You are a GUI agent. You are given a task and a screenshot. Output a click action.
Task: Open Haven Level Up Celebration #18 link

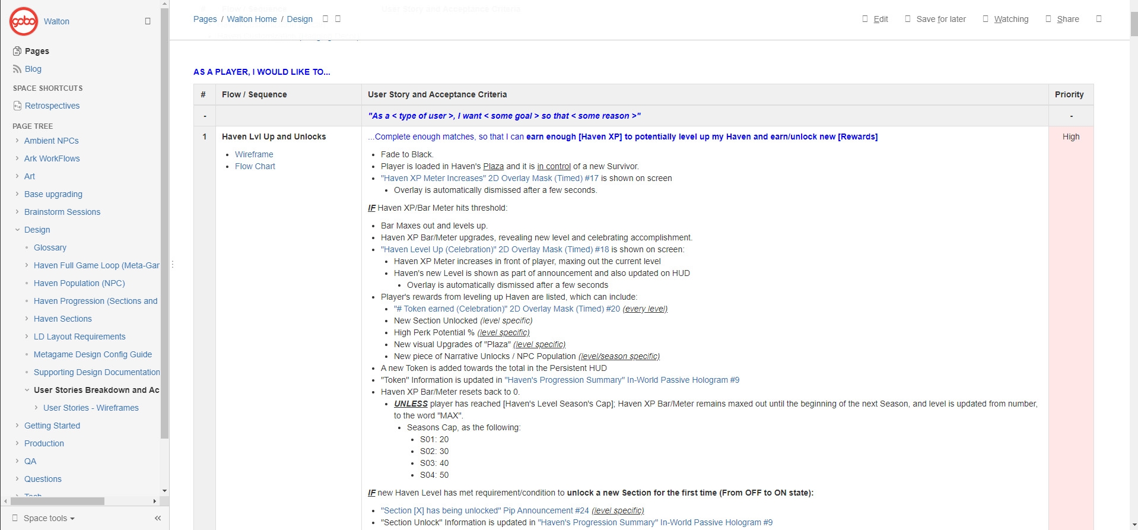495,249
